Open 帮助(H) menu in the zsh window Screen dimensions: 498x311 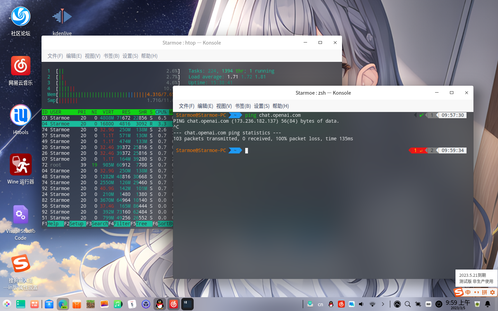pyautogui.click(x=280, y=106)
